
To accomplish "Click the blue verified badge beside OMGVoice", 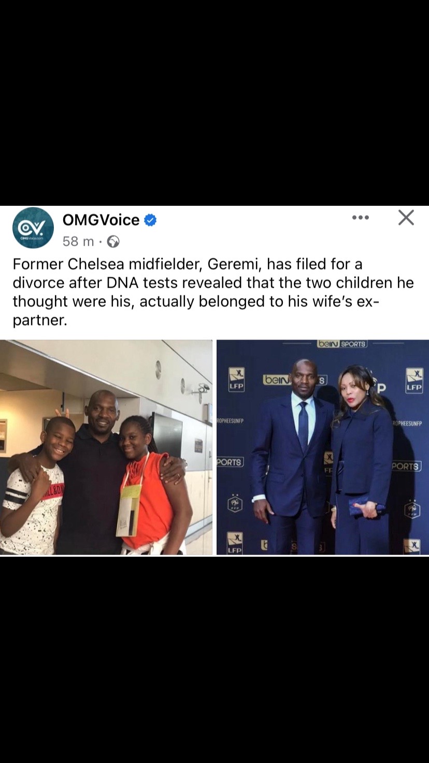I will coord(150,221).
